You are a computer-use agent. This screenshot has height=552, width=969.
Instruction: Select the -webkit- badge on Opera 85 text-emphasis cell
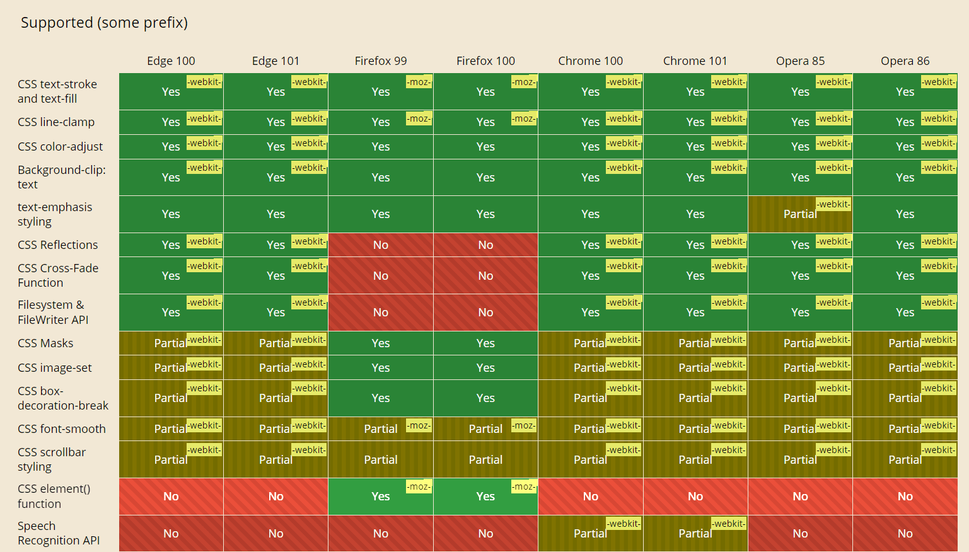coord(833,204)
